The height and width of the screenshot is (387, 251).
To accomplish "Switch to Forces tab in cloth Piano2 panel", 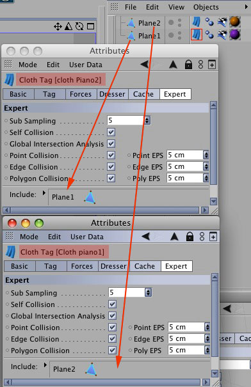I will coord(81,94).
